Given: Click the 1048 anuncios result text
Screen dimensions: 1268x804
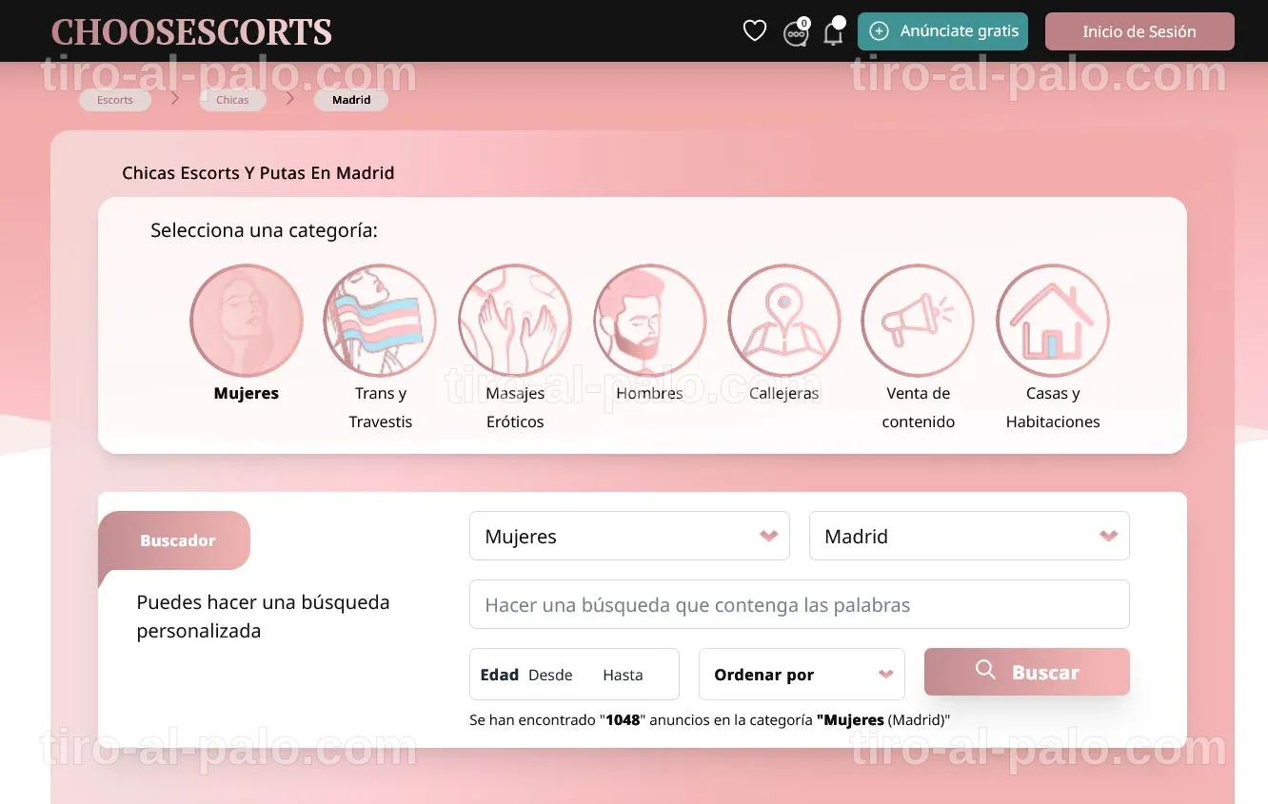Looking at the screenshot, I should pos(710,720).
